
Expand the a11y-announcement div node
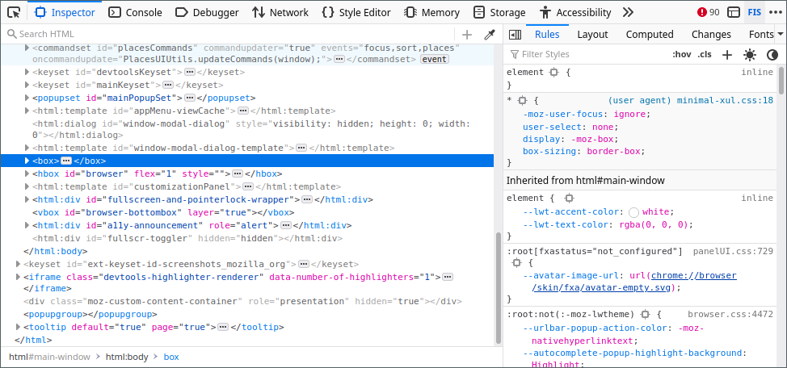[27, 225]
